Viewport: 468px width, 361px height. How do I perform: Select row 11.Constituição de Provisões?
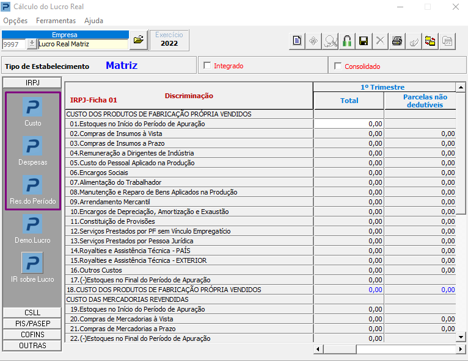[189, 221]
